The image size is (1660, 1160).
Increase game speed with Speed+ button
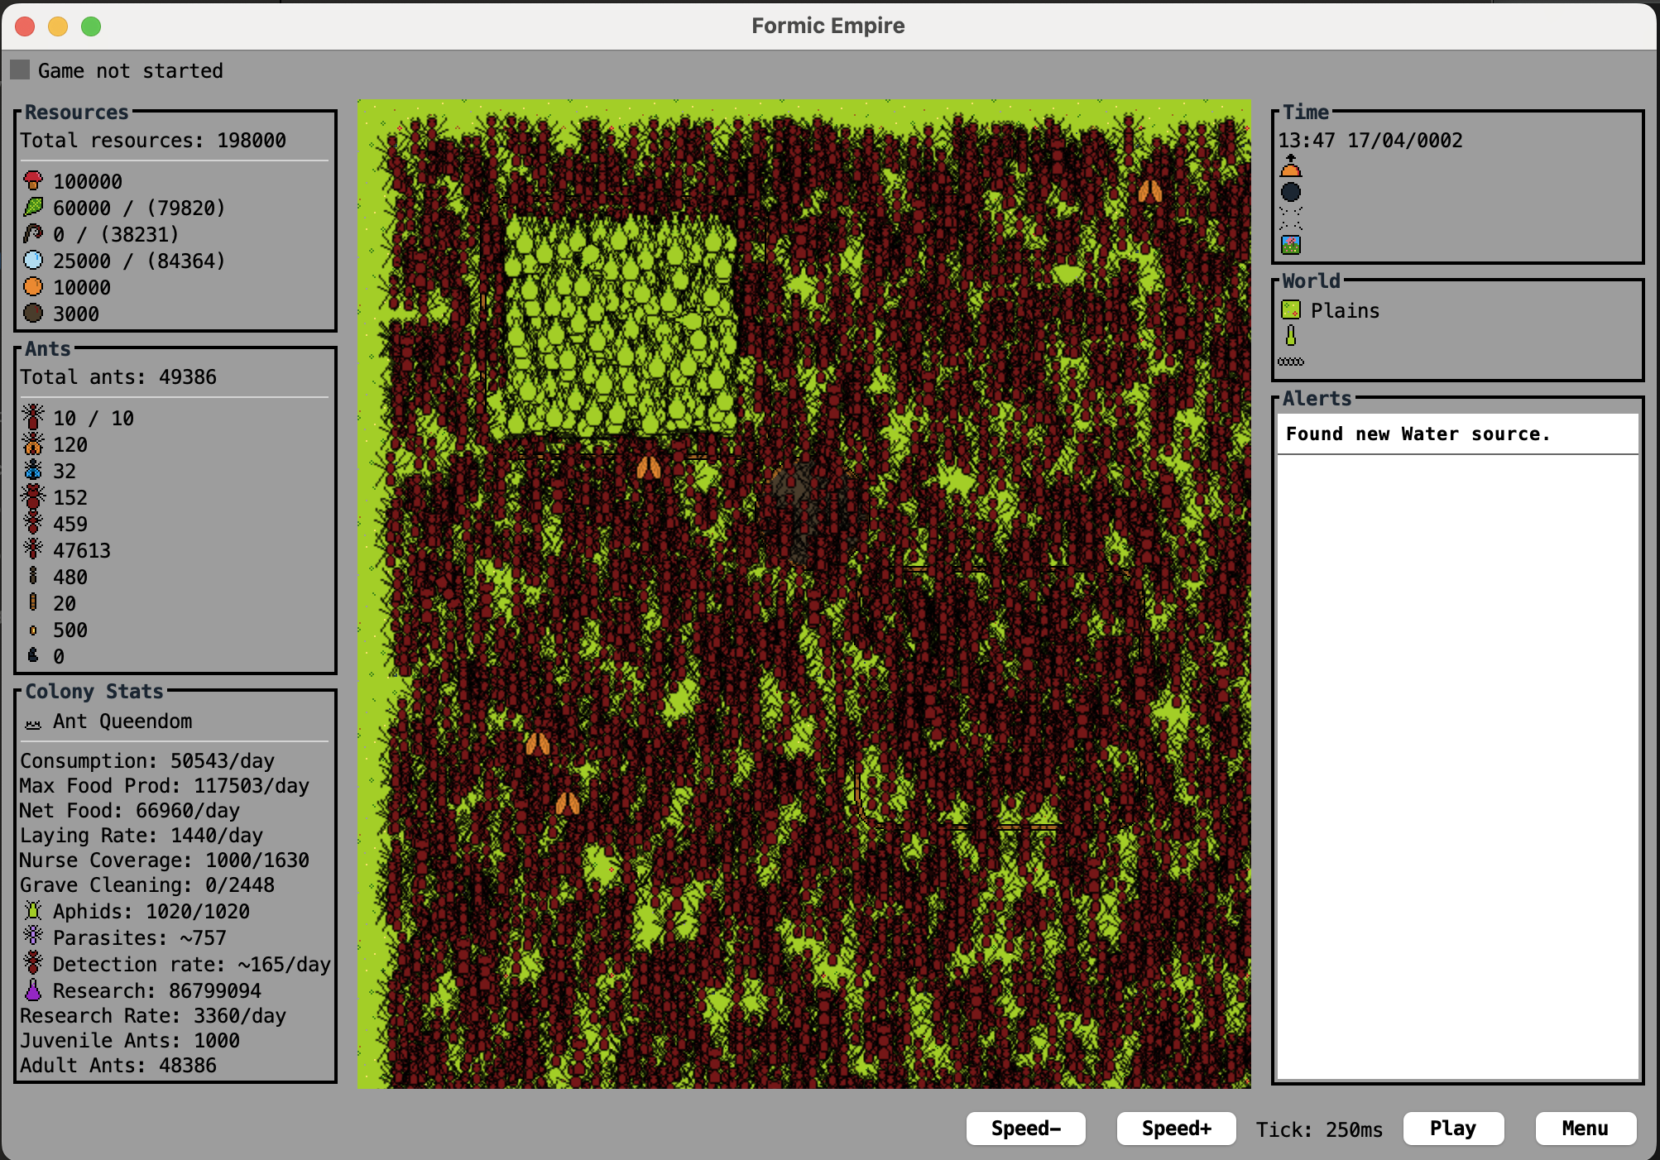(1176, 1129)
